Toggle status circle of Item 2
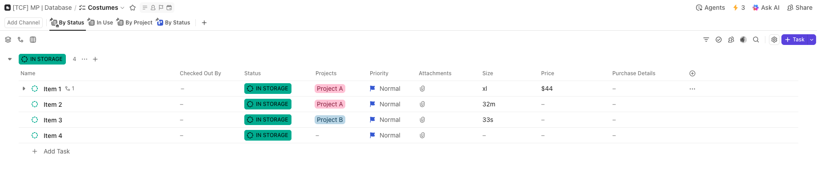This screenshot has width=817, height=186. pyautogui.click(x=35, y=104)
